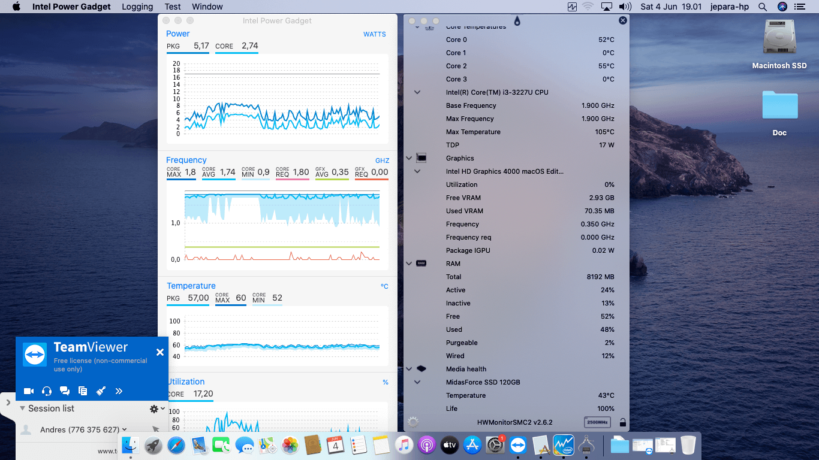The height and width of the screenshot is (460, 819).
Task: Open Spotlight search magnifier
Action: (x=763, y=7)
